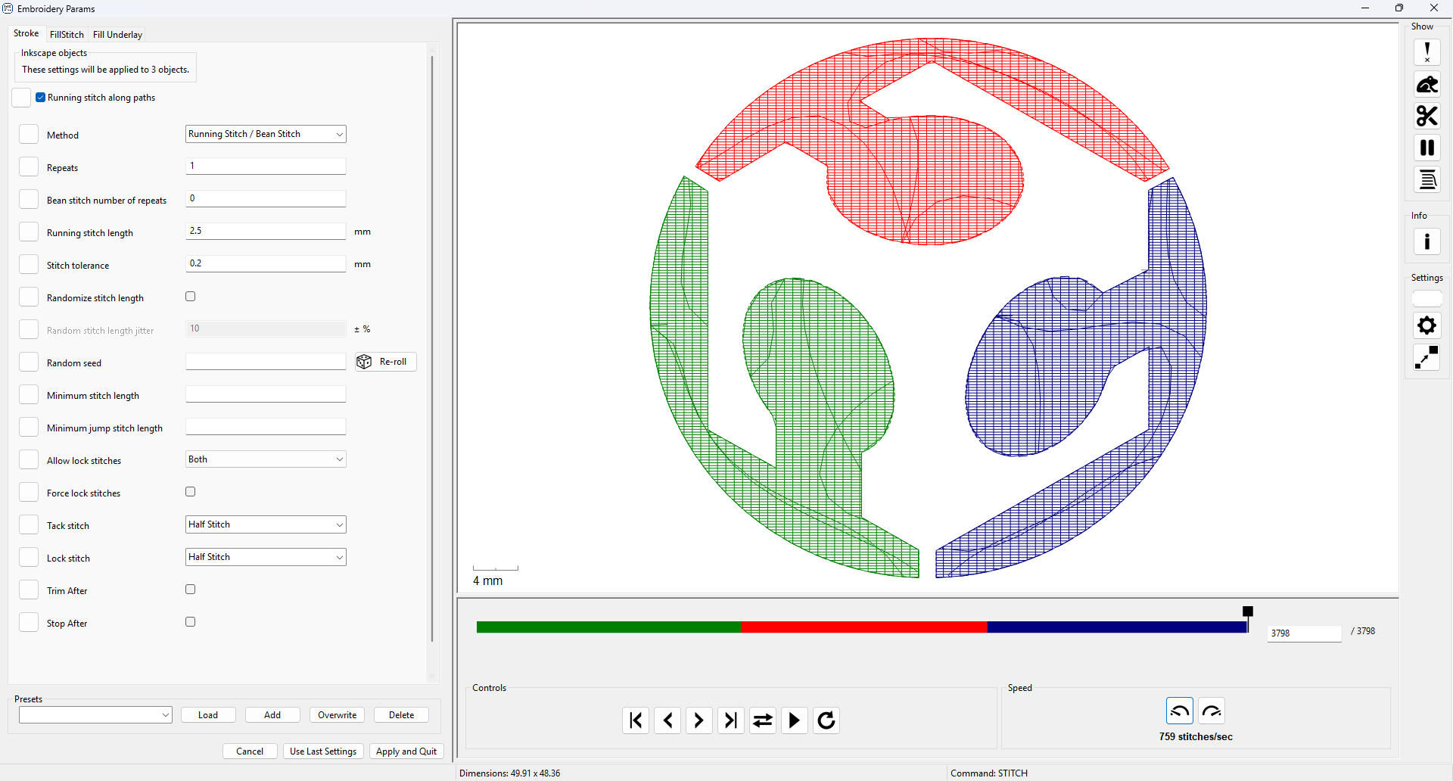Viewport: 1453px width, 781px height.
Task: Open the Allow lock stitches dropdown
Action: click(x=266, y=459)
